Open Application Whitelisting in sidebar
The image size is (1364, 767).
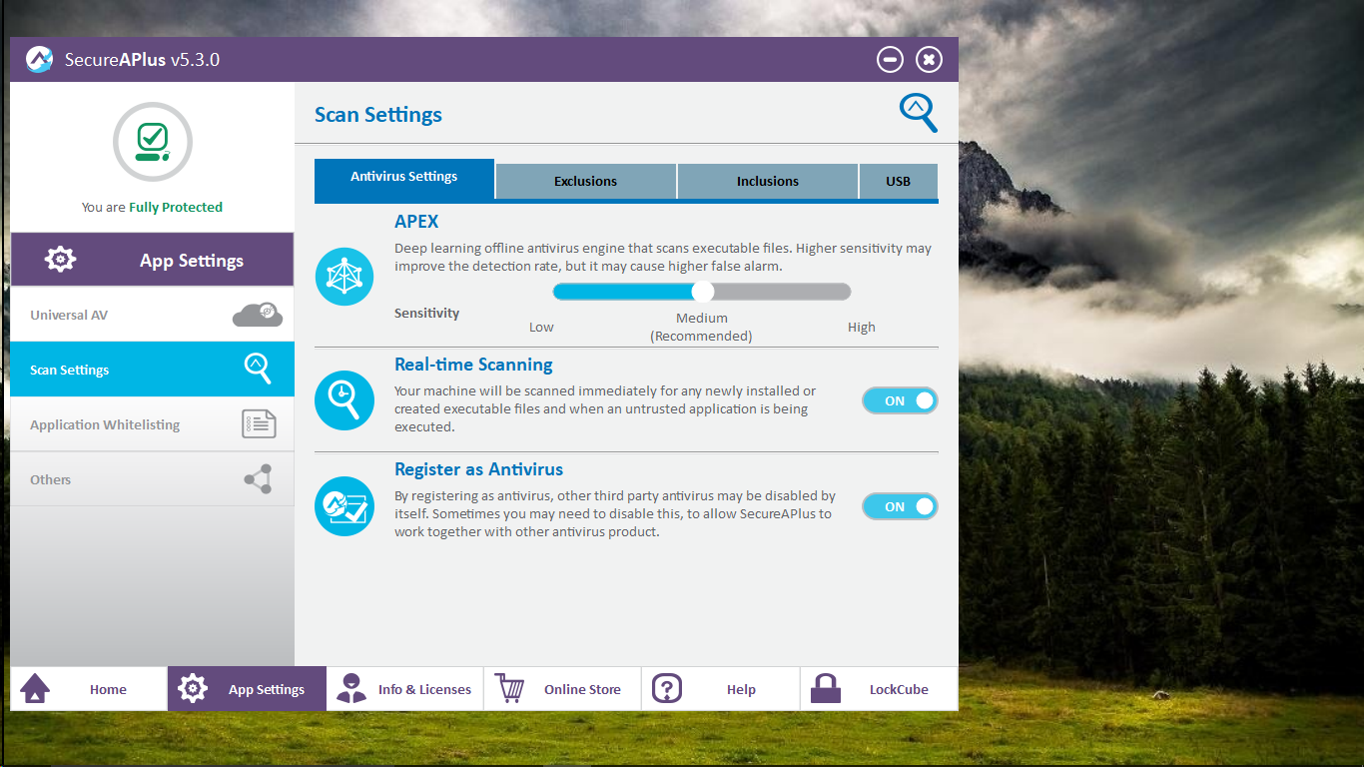click(152, 424)
